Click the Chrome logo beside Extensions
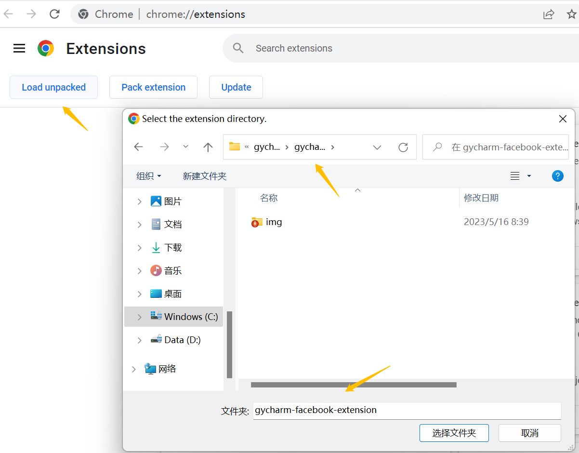This screenshot has width=579, height=453. click(46, 48)
